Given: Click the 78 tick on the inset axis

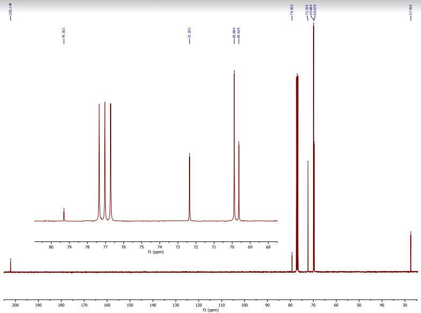Looking at the screenshot, I should tap(87, 247).
